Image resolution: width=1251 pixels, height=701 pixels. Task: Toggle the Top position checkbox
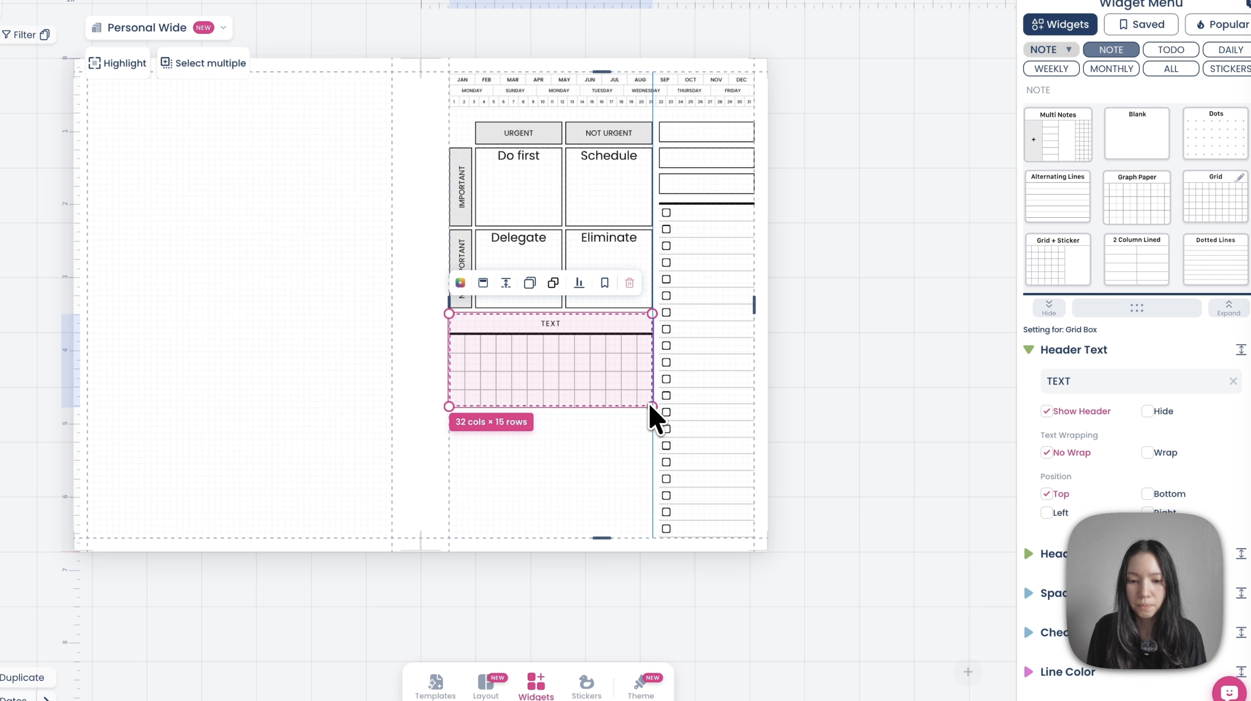point(1047,494)
